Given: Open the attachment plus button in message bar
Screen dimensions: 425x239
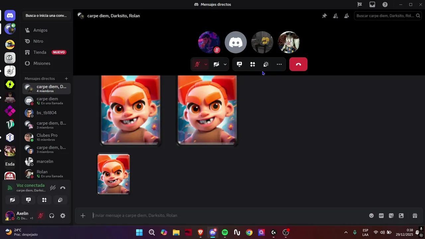Looking at the screenshot, I should [83, 216].
